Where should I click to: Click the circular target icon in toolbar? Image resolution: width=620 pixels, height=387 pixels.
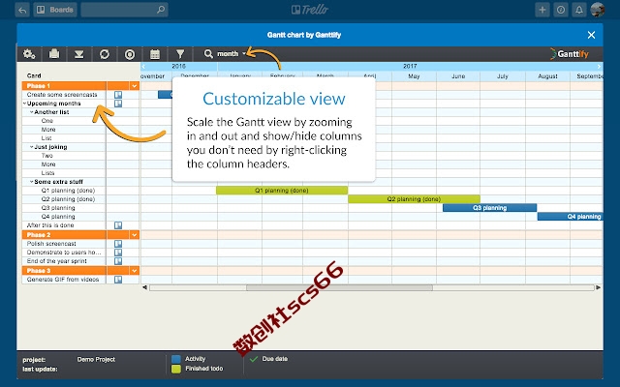130,54
